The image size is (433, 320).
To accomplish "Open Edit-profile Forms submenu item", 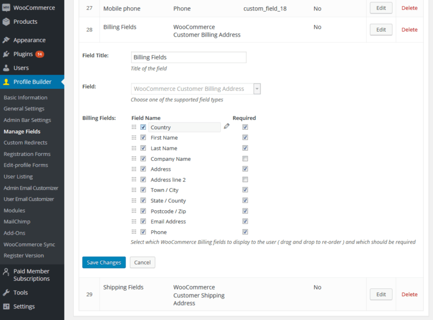I will pos(26,165).
